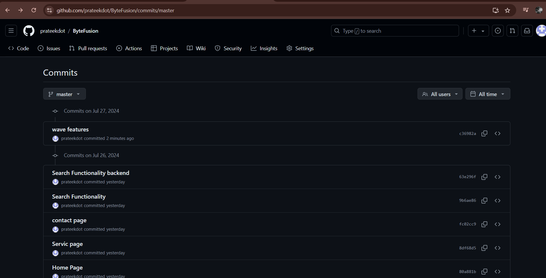Open the Home Page commit

(x=67, y=267)
